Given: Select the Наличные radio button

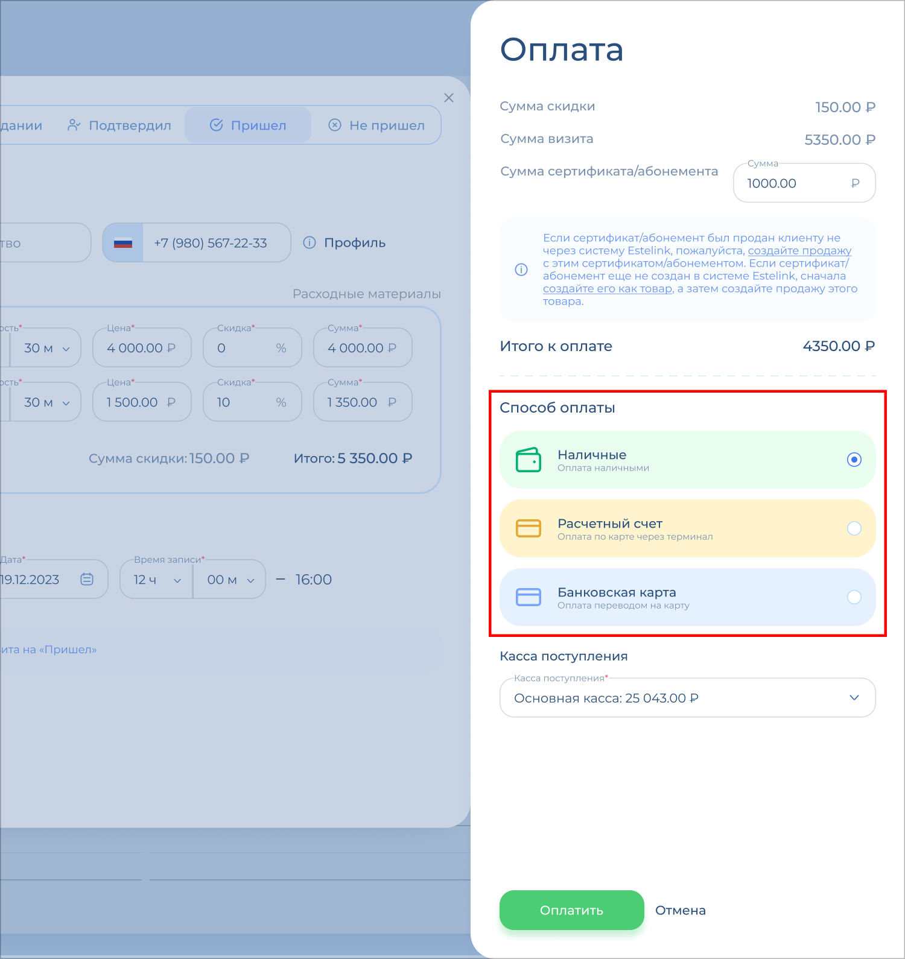Looking at the screenshot, I should tap(854, 460).
